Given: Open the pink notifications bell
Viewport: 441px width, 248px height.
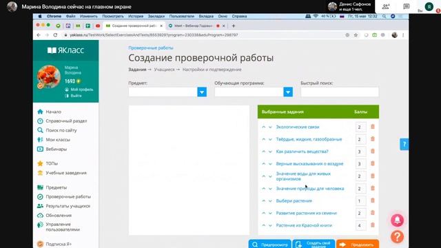Looking at the screenshot, I should [397, 220].
